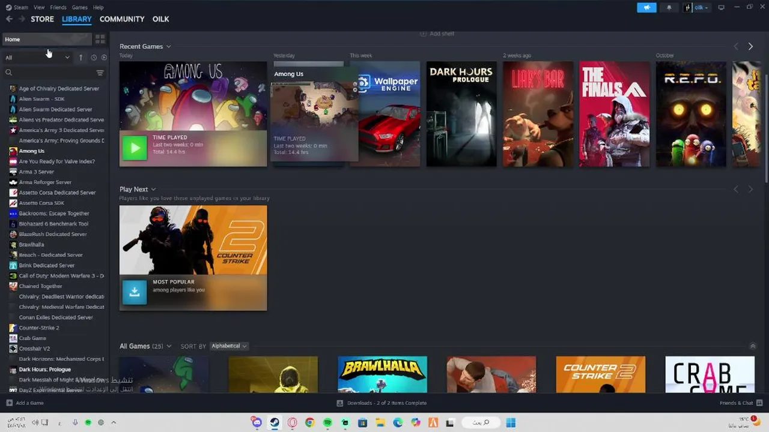Click the Add a Game plus icon

(9, 403)
